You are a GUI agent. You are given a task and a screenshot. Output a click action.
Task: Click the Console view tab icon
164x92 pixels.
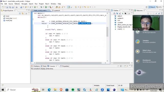click(48, 66)
